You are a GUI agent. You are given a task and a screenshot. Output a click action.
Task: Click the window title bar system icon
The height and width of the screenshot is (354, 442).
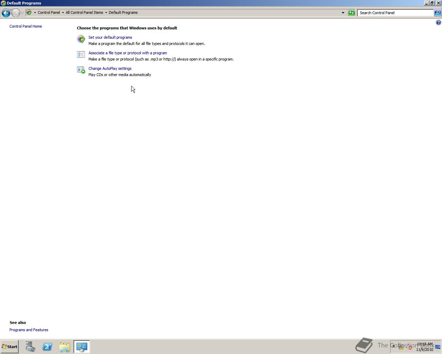pyautogui.click(x=3, y=3)
